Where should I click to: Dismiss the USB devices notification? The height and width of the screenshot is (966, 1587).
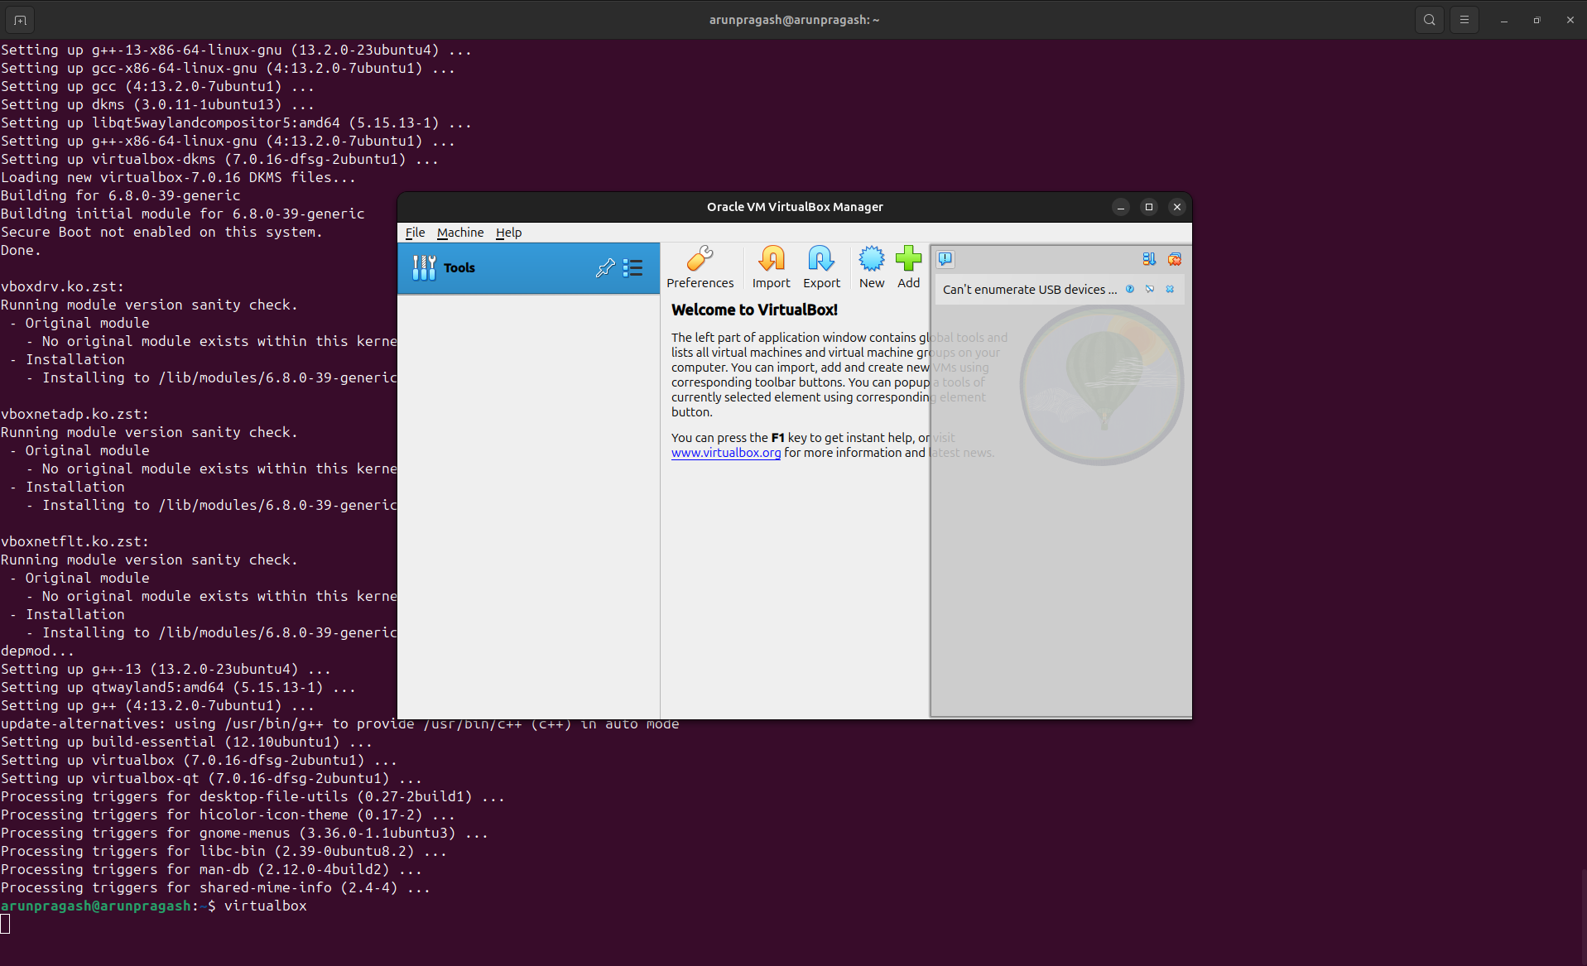(x=1170, y=289)
